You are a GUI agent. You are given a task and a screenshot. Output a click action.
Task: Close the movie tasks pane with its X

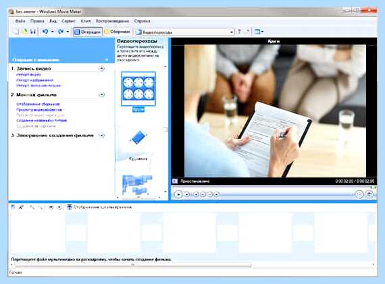click(107, 59)
